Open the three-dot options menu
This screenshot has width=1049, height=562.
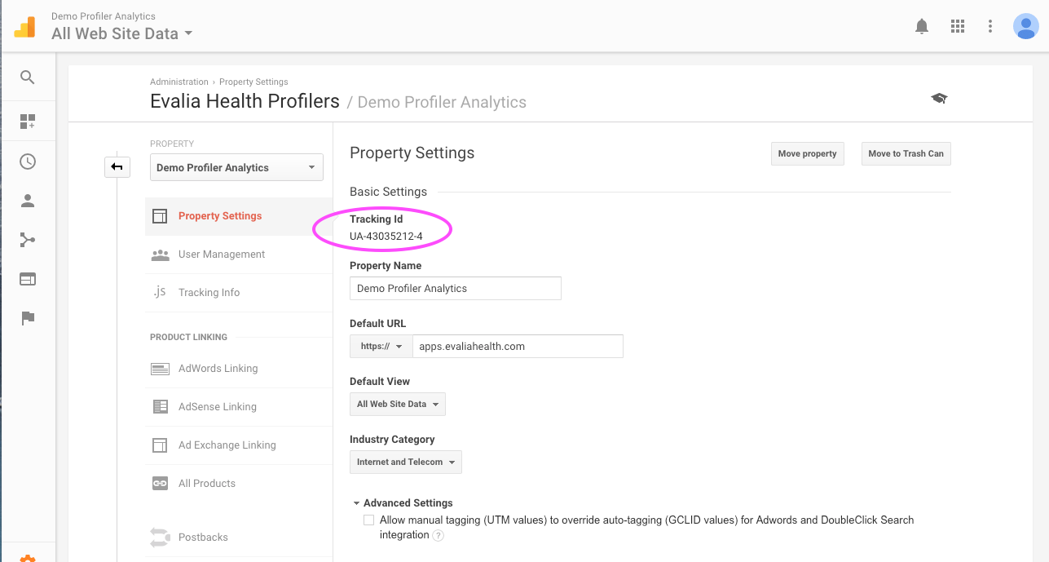(x=990, y=26)
